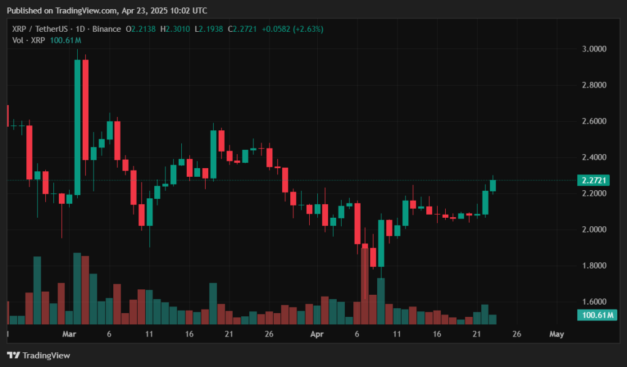Click the Low value L2.1938
This screenshot has height=367, width=627.
click(x=209, y=29)
